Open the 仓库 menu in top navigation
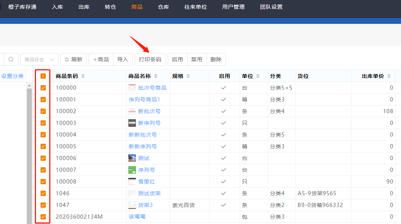Image resolution: width=401 pixels, height=224 pixels. tap(163, 7)
